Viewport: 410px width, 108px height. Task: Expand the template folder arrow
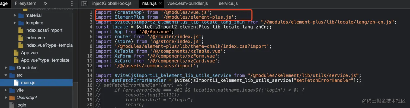coord(15,23)
